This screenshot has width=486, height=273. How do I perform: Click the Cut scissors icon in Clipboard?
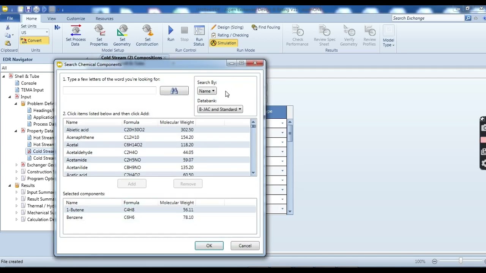8,27
